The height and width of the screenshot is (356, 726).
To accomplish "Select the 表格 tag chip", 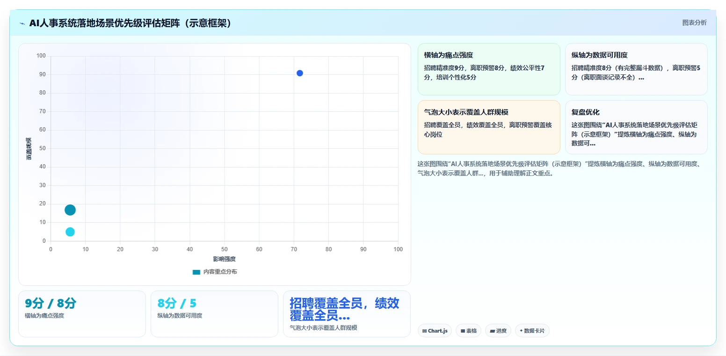I will coord(468,331).
